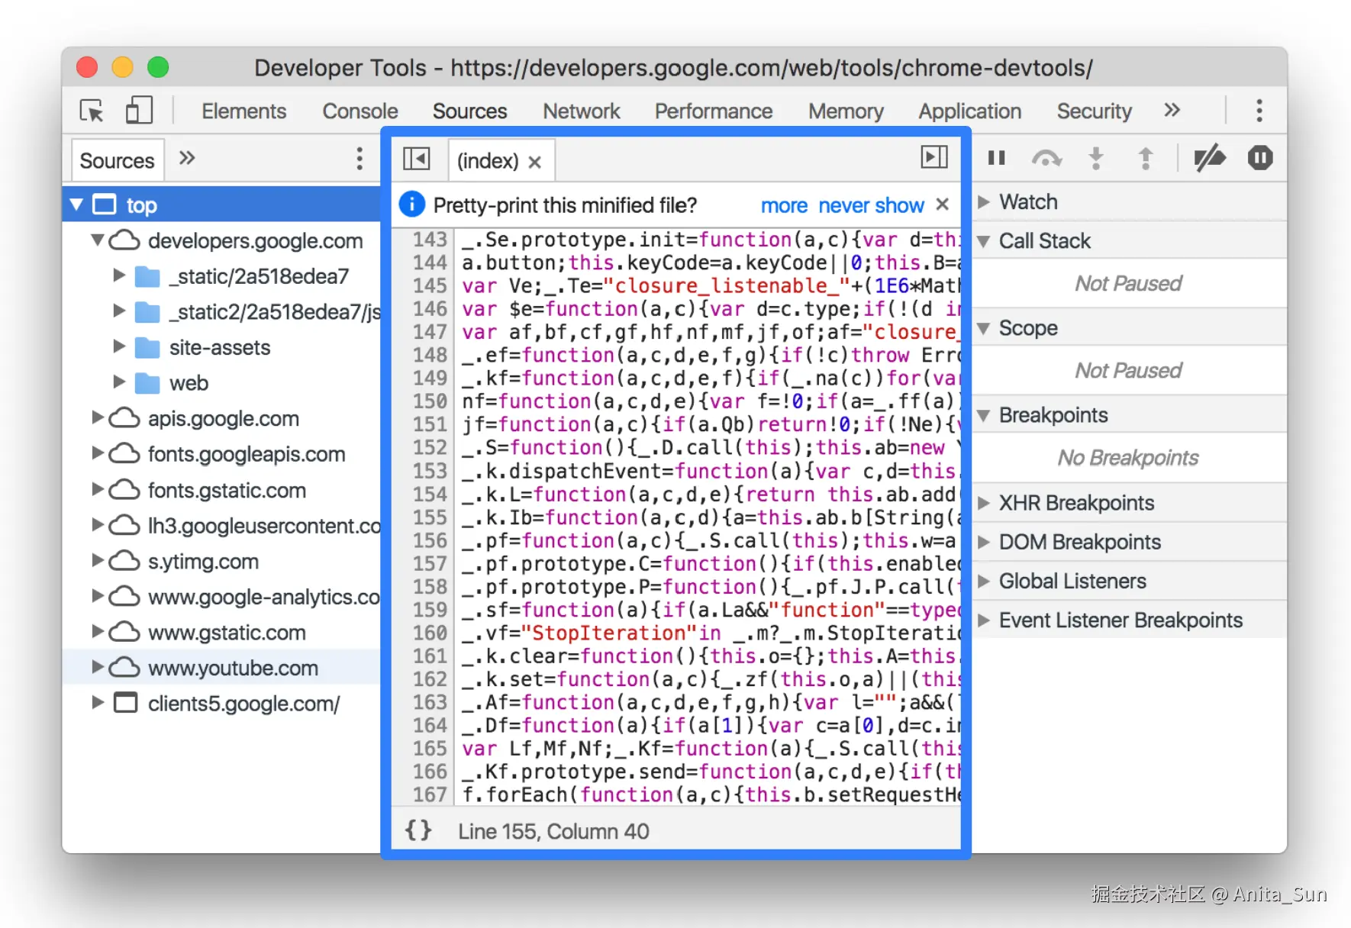The width and height of the screenshot is (1351, 928).
Task: Open the Security tab
Action: point(1094,111)
